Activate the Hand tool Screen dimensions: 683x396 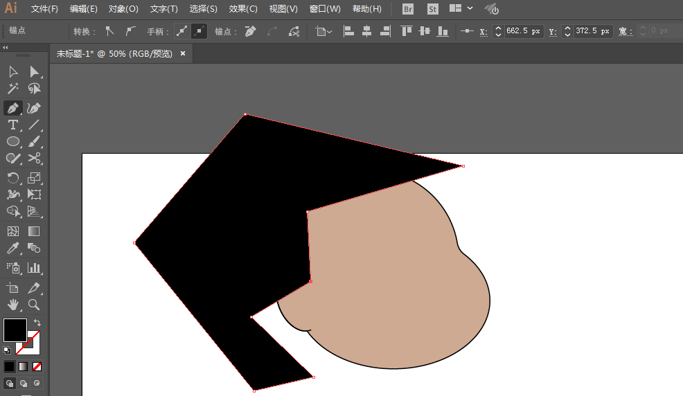(x=13, y=305)
